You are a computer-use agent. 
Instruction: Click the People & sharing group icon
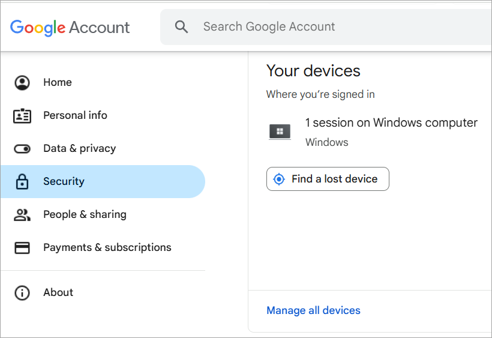pyautogui.click(x=22, y=215)
